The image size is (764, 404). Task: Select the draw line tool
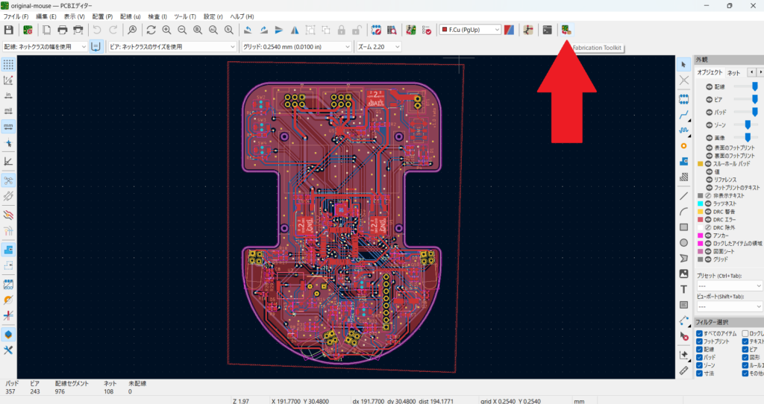tap(683, 196)
